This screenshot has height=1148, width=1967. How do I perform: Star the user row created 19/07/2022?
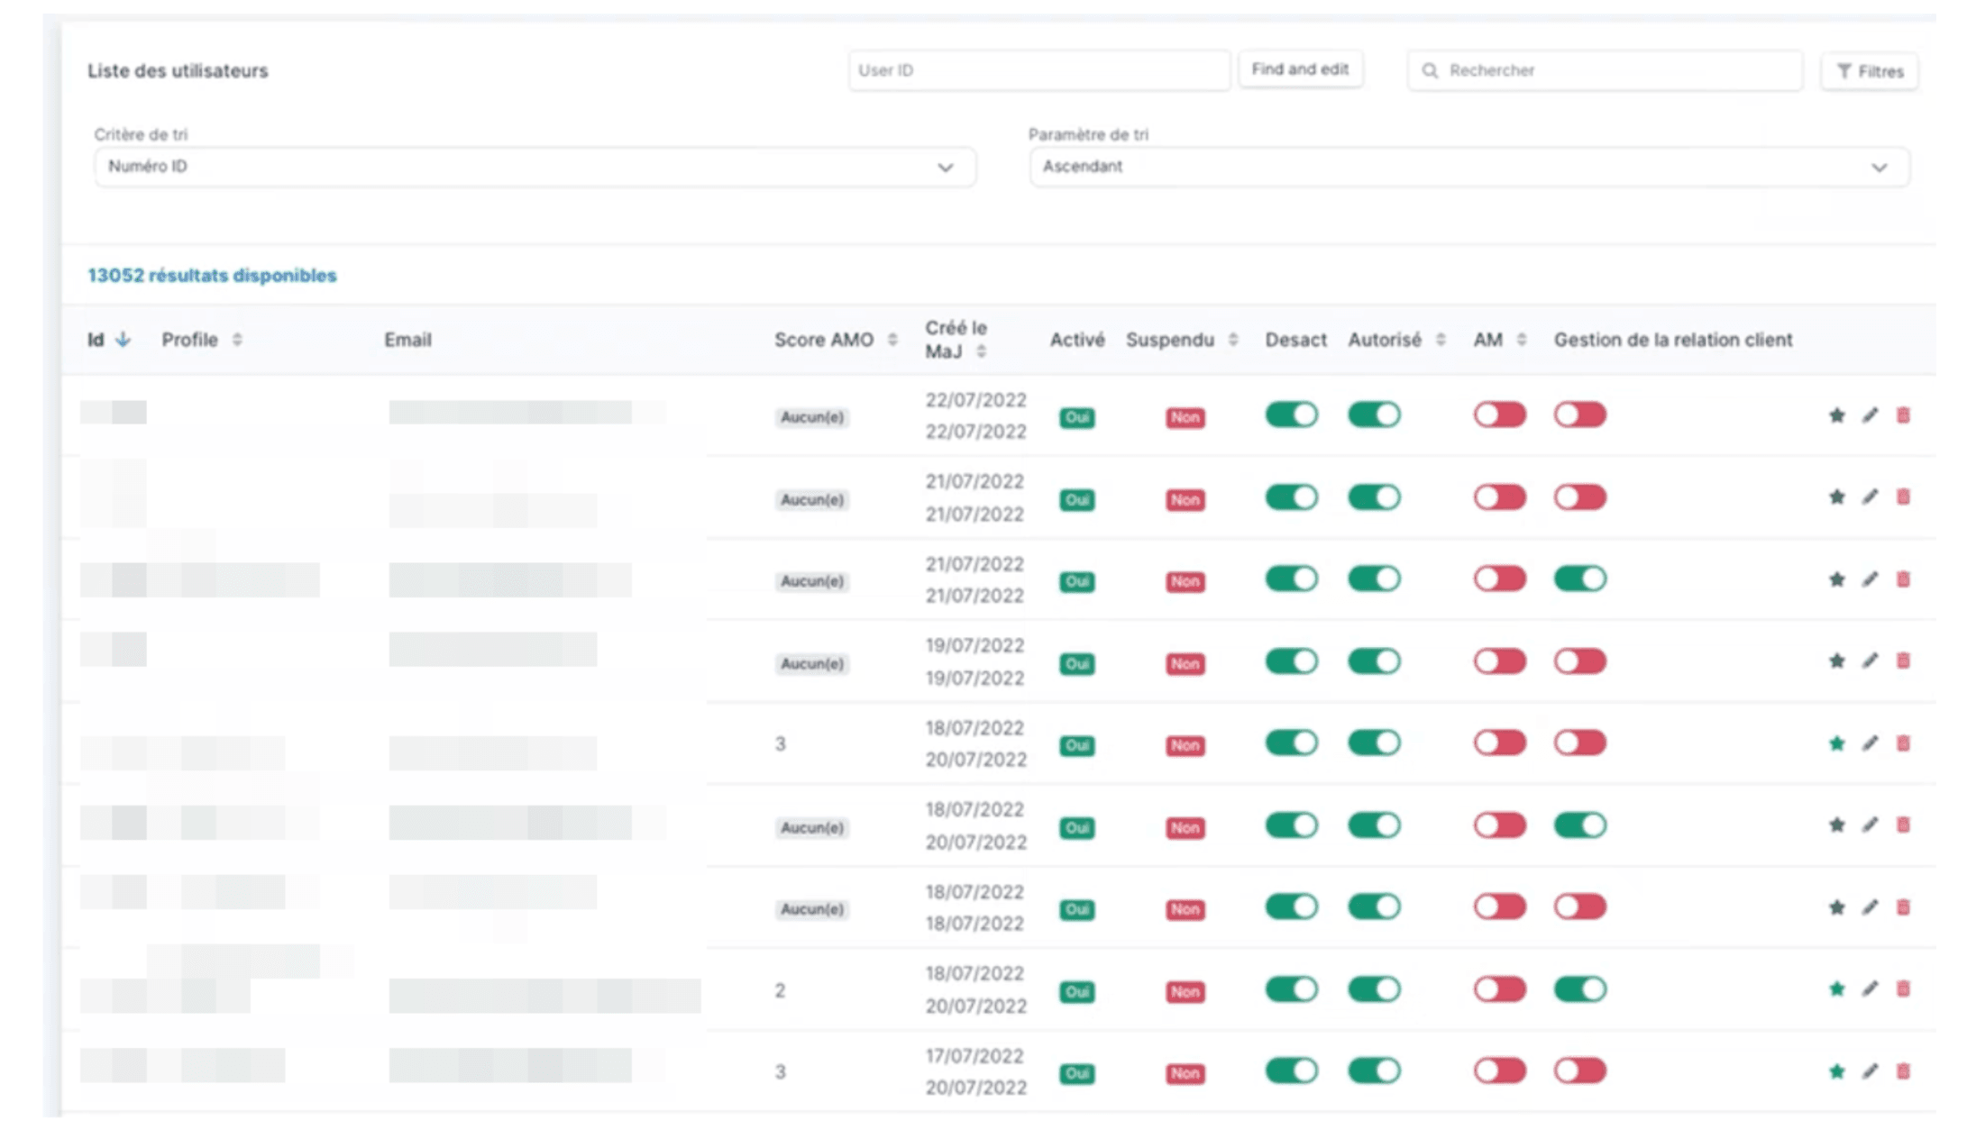[1836, 661]
